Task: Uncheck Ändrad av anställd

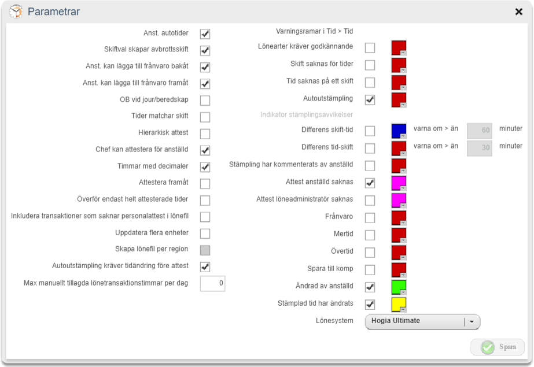Action: (370, 287)
